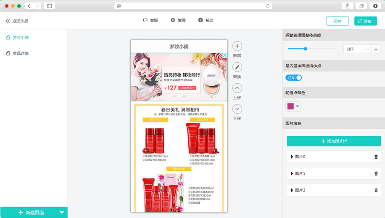Open 客服 customer service
385x218 pixels.
click(x=150, y=20)
